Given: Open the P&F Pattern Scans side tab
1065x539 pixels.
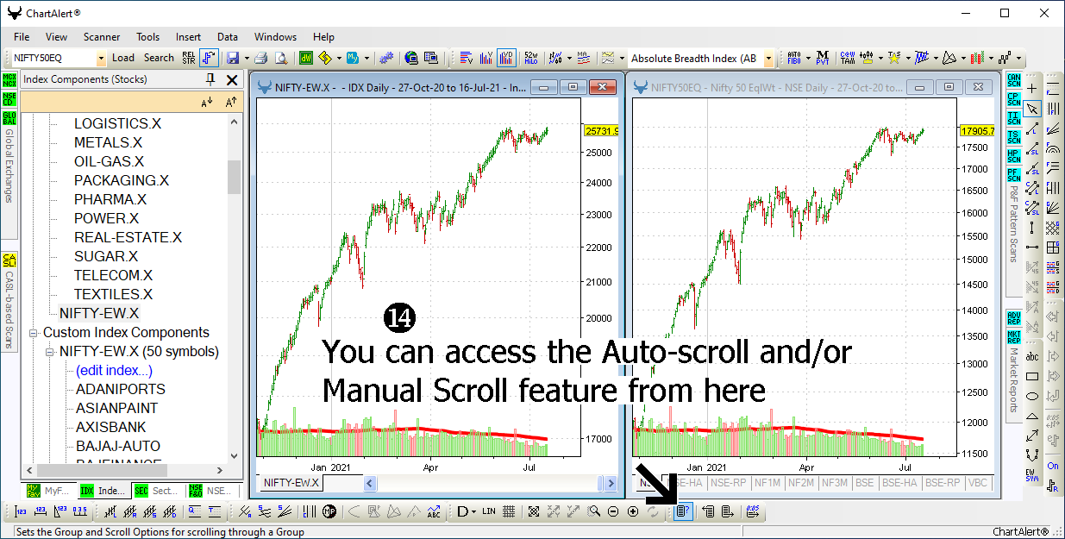Looking at the screenshot, I should click(x=1014, y=223).
